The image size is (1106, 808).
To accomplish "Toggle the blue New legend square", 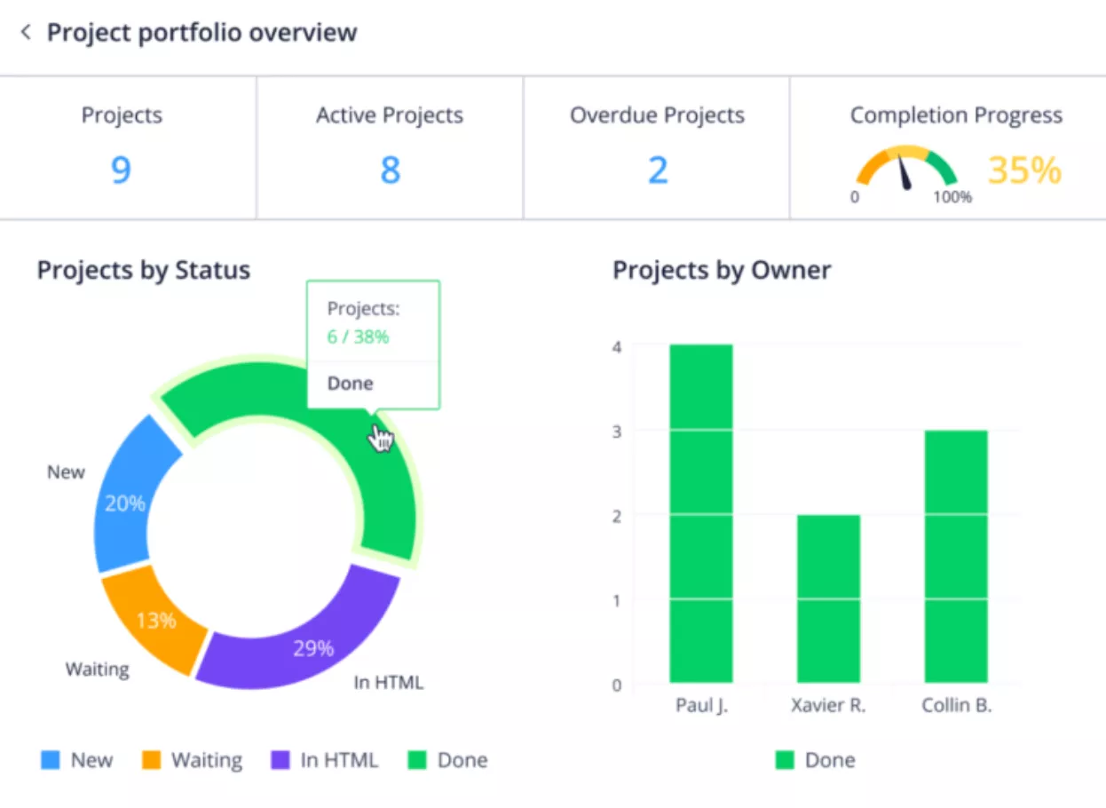I will (x=51, y=760).
